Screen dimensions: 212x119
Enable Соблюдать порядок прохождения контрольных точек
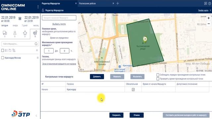point(158,75)
